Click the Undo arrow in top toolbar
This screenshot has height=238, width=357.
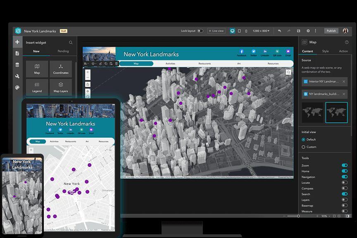[x=280, y=31]
